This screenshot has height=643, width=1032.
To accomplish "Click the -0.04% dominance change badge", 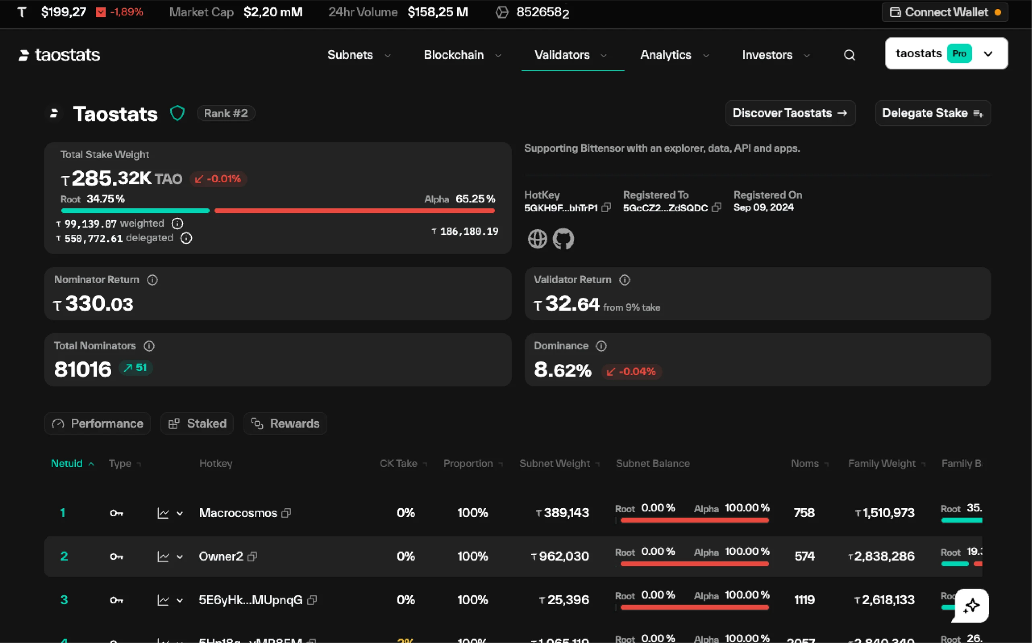I will pyautogui.click(x=631, y=372).
